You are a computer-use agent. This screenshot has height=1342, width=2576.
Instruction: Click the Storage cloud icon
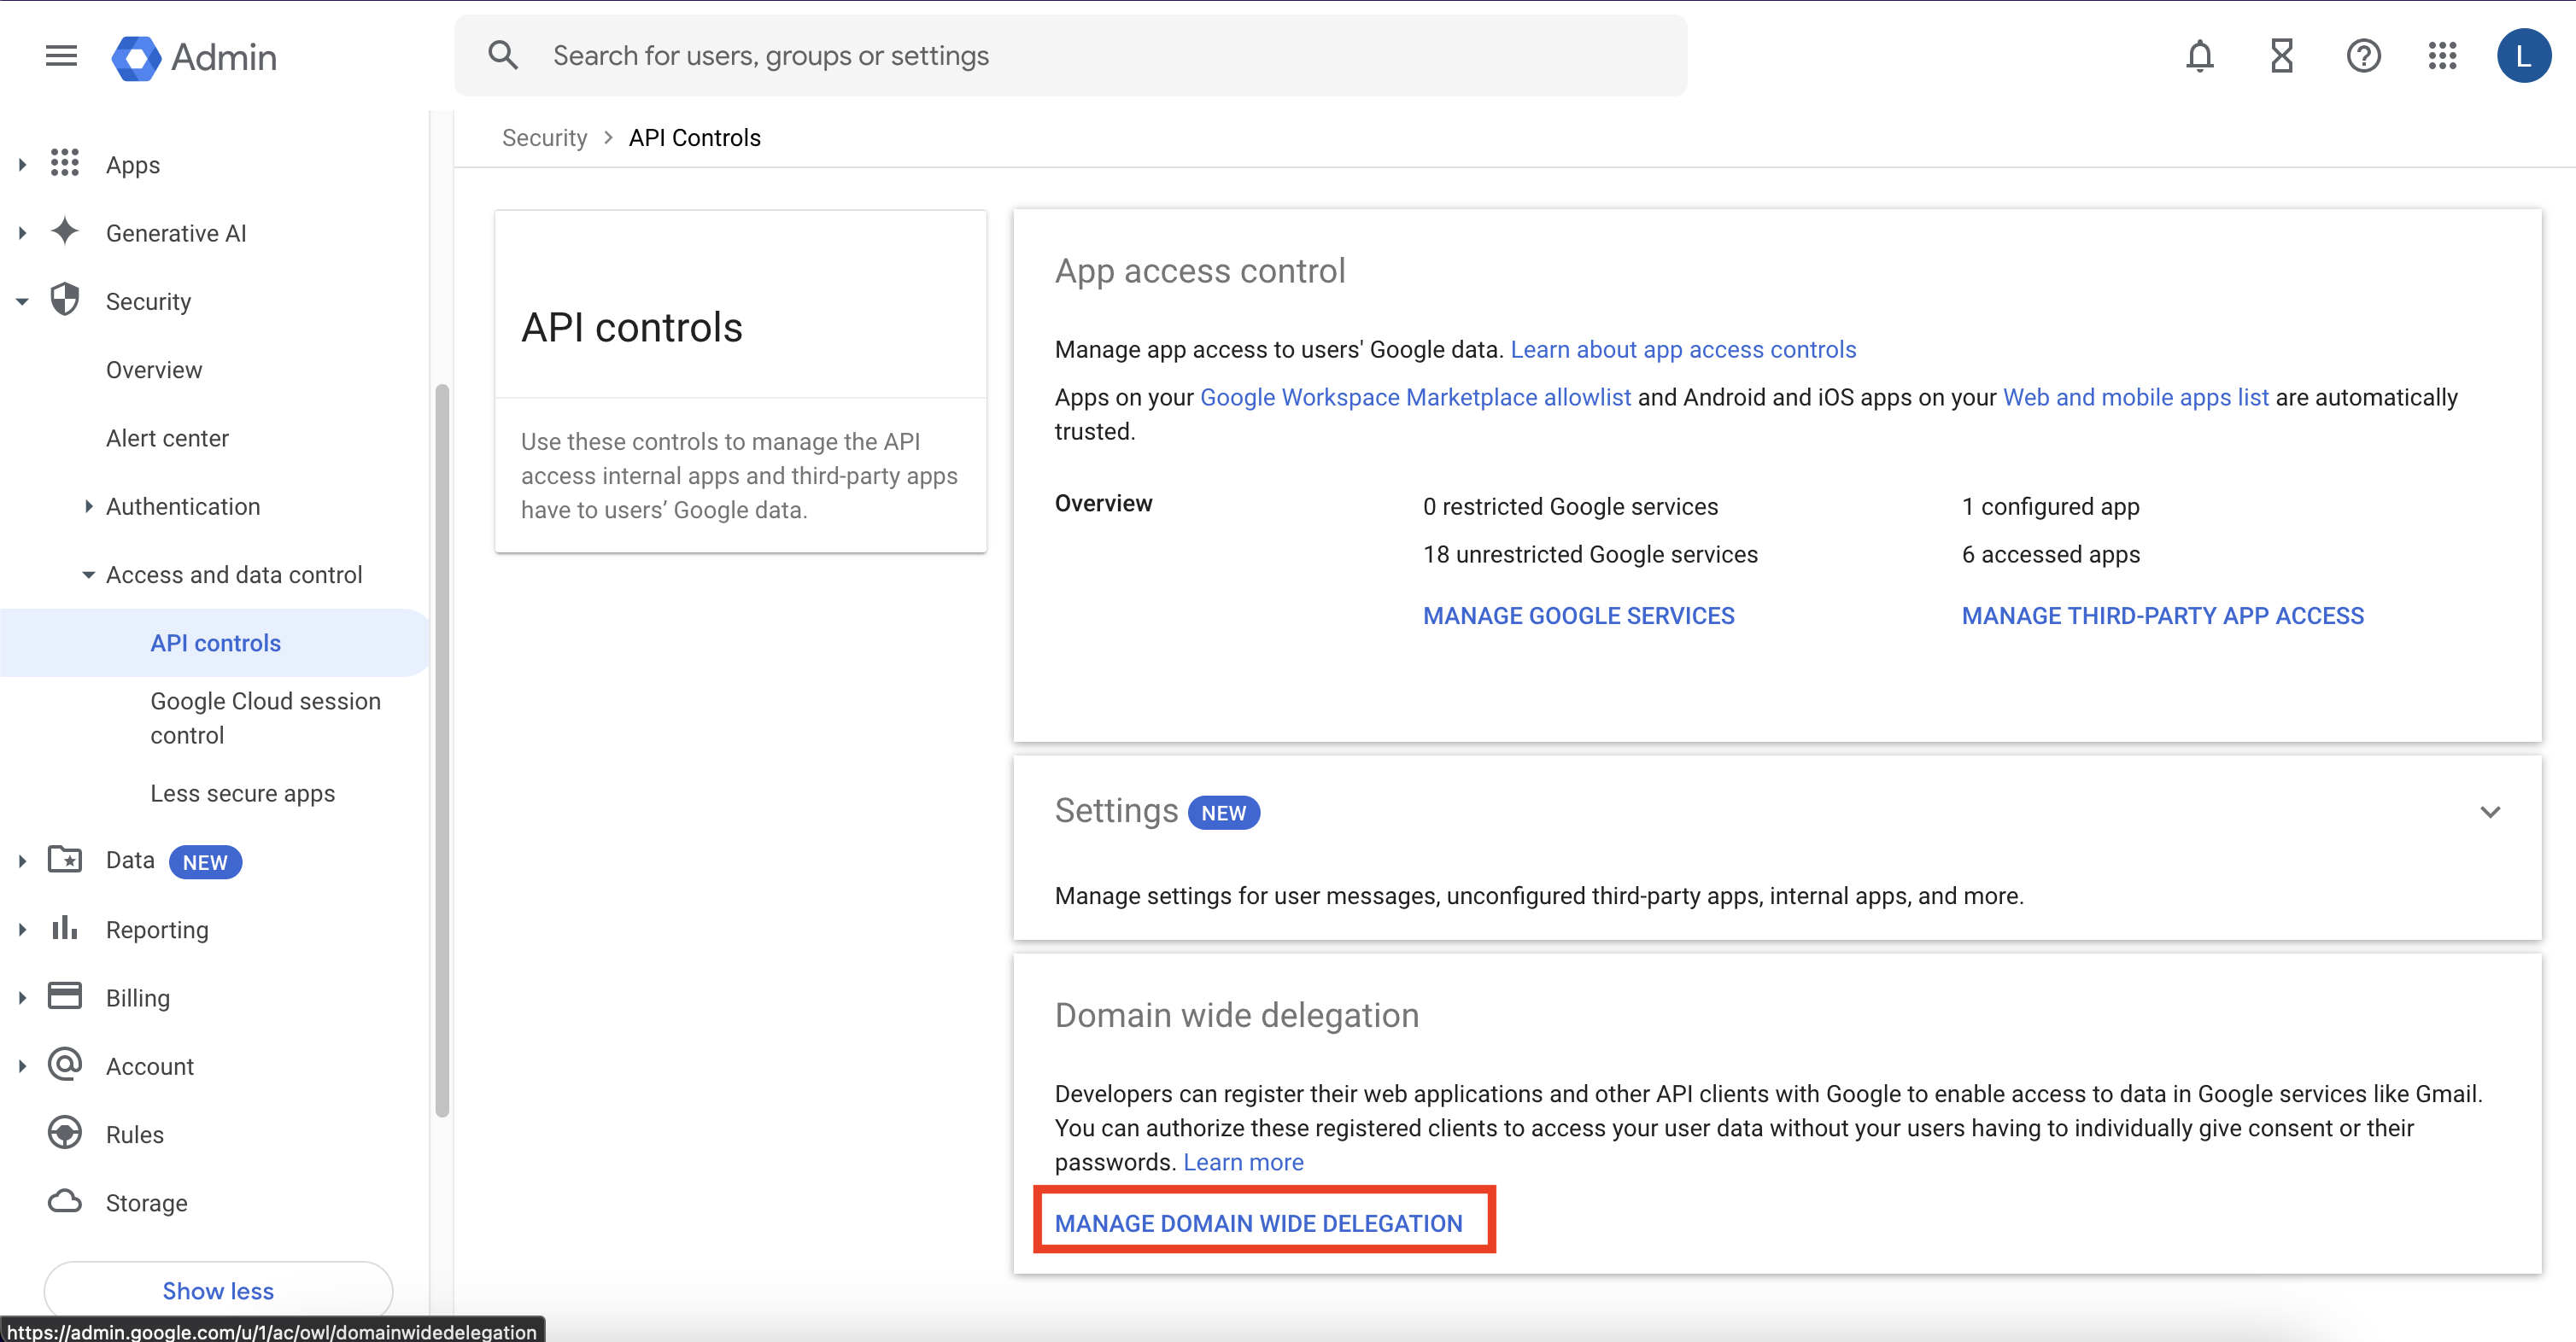point(65,1201)
